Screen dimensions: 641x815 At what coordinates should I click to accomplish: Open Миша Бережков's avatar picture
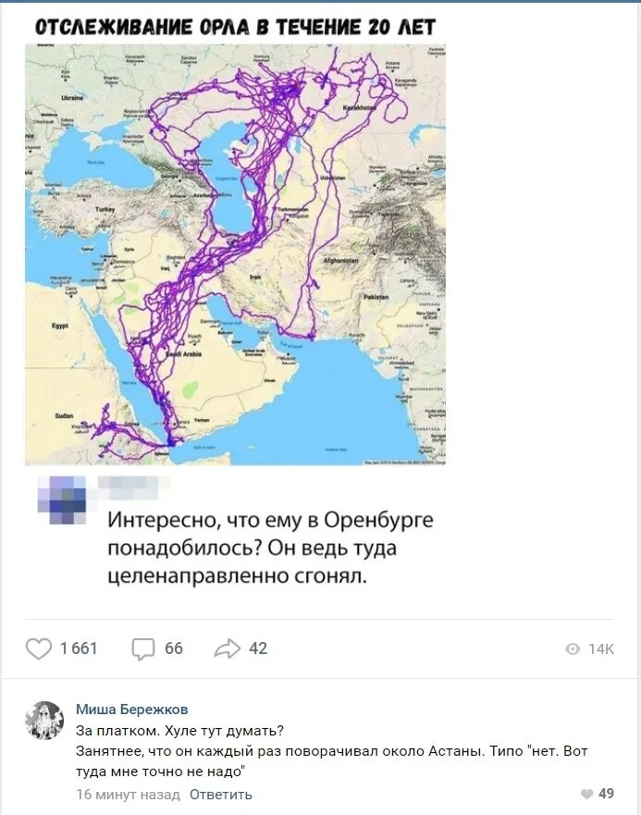pos(44,721)
